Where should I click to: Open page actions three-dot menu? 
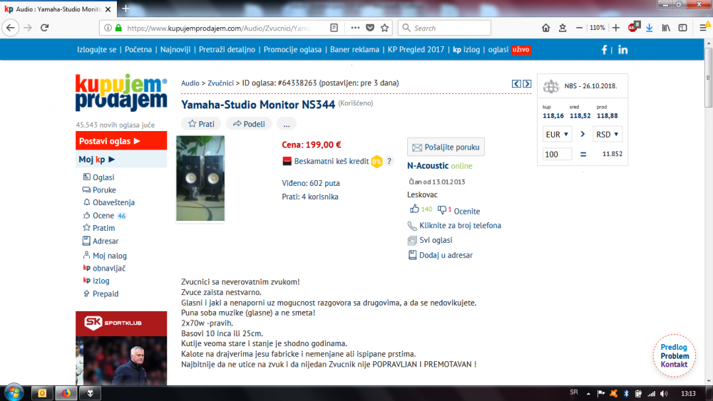point(355,28)
